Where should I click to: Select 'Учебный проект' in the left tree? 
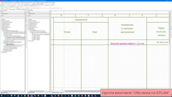(x=5, y=30)
